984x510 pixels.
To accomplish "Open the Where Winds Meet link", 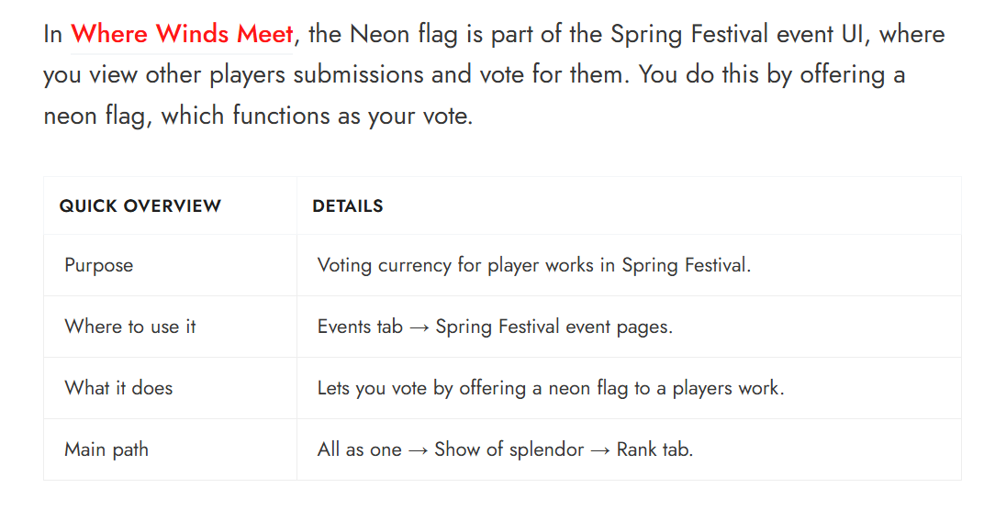I will 182,35.
